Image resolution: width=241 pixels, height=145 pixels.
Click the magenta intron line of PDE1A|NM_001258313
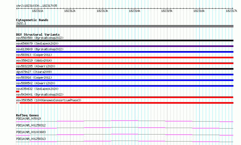pyautogui.click(x=125, y=141)
